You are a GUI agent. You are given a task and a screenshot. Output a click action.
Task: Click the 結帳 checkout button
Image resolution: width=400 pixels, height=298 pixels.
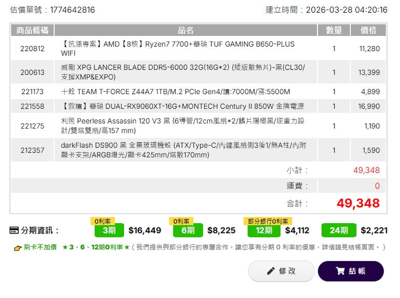click(x=351, y=271)
